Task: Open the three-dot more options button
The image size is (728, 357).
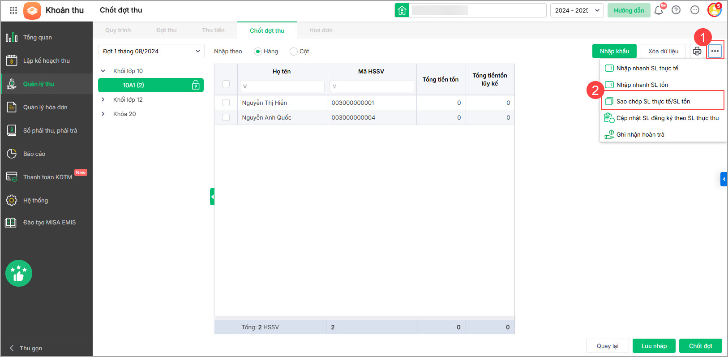Action: (x=715, y=51)
